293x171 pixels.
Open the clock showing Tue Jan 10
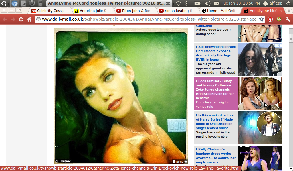click(241, 3)
